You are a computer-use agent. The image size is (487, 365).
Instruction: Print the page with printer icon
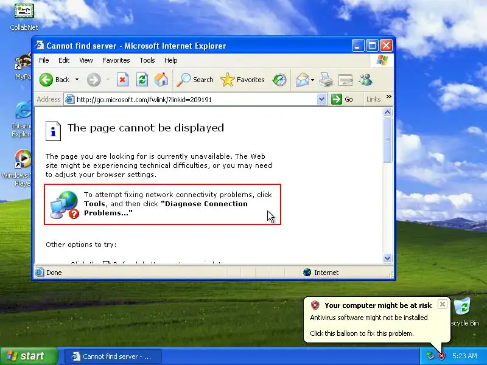(x=326, y=80)
